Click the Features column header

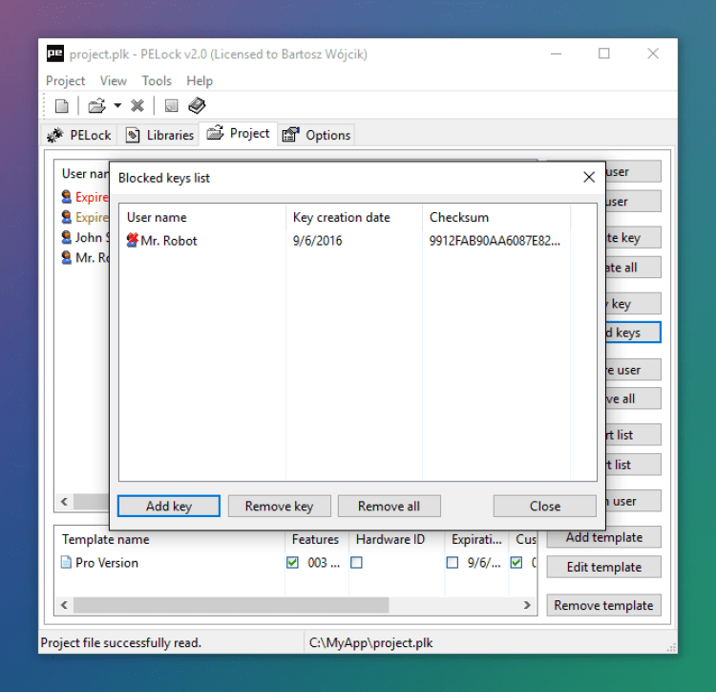317,539
